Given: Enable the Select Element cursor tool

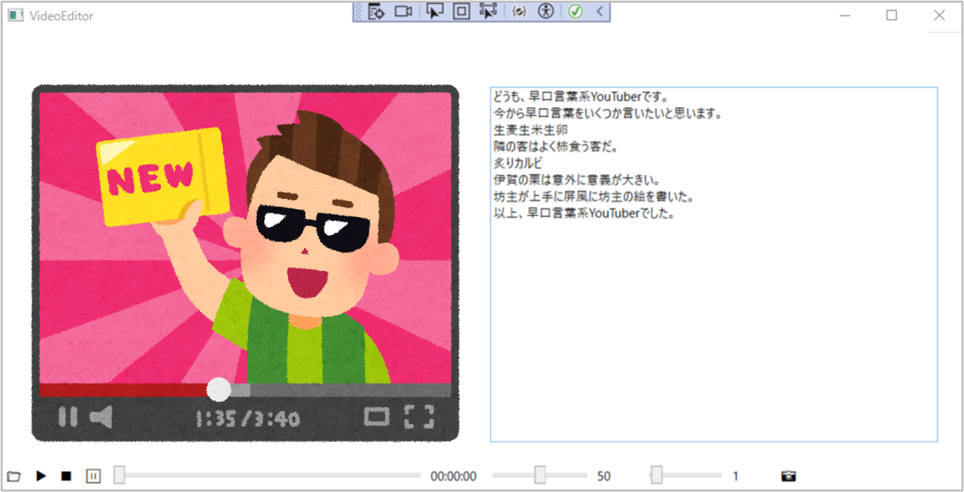Looking at the screenshot, I should coord(434,11).
